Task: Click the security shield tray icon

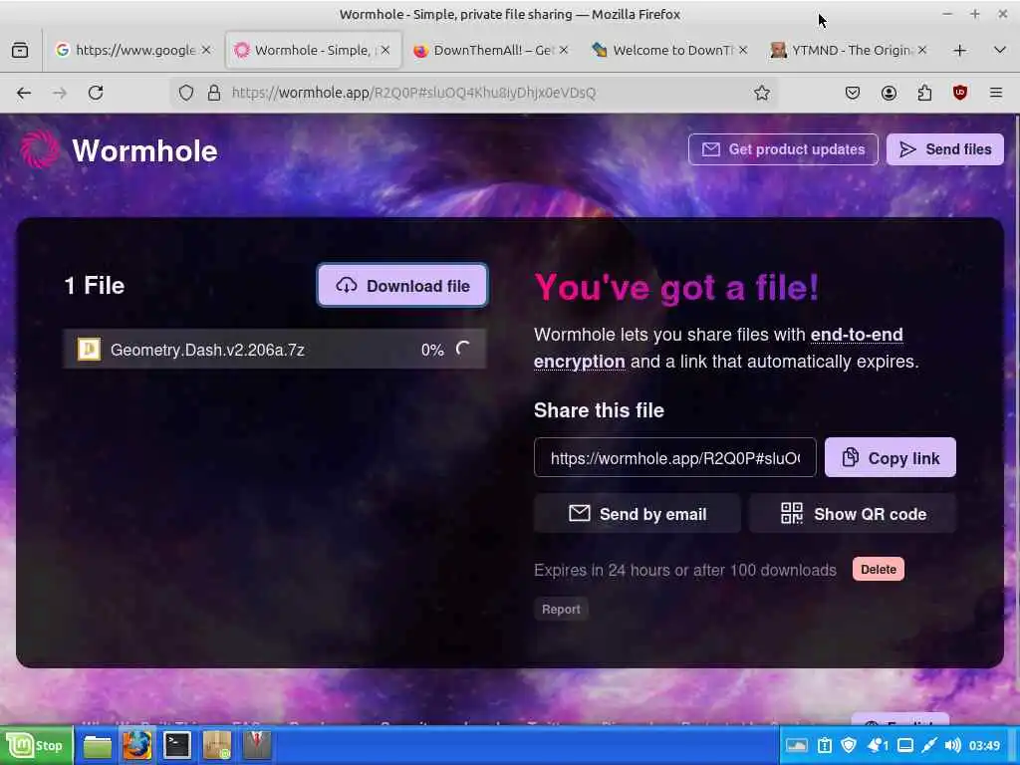Action: (x=849, y=745)
